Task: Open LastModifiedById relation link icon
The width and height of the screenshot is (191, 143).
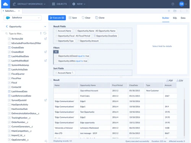Action: 45,61
